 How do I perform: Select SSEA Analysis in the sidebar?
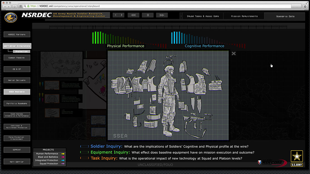click(x=17, y=92)
